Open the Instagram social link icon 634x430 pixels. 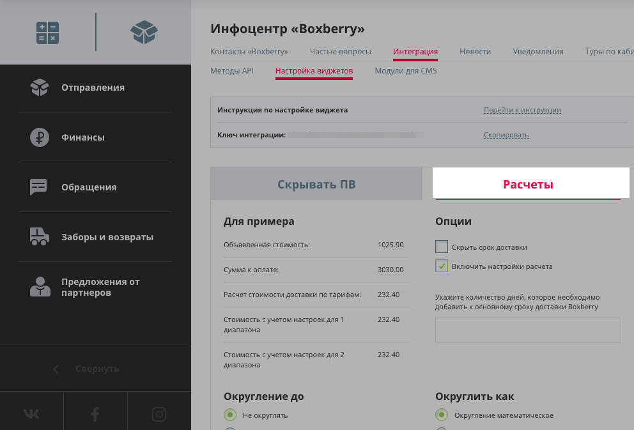[159, 414]
